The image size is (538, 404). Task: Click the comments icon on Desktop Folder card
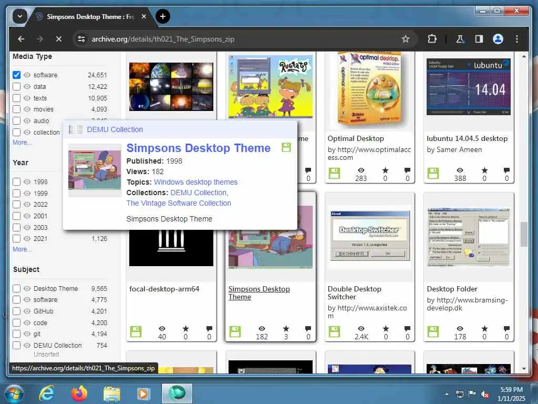click(506, 329)
